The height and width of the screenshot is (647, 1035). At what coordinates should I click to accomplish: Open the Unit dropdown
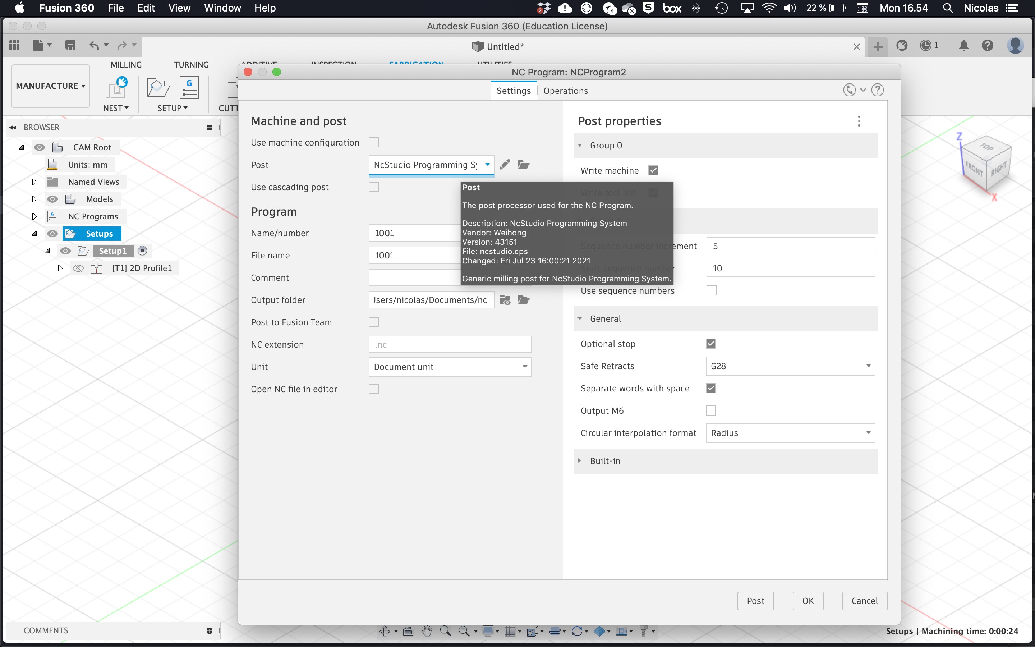pos(450,367)
